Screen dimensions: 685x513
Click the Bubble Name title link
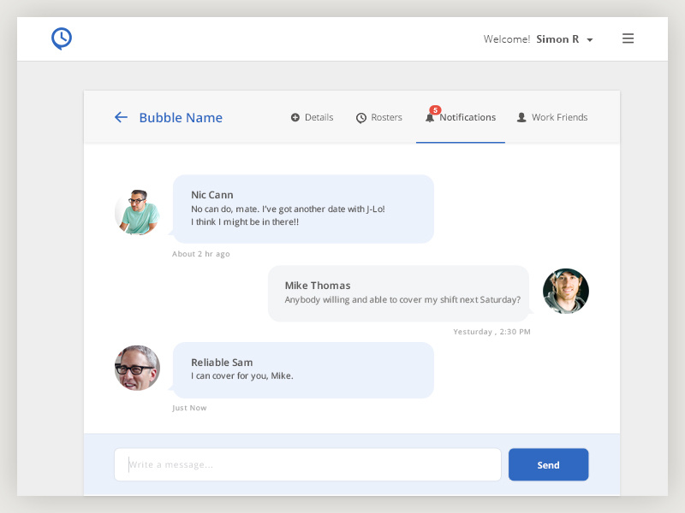181,117
